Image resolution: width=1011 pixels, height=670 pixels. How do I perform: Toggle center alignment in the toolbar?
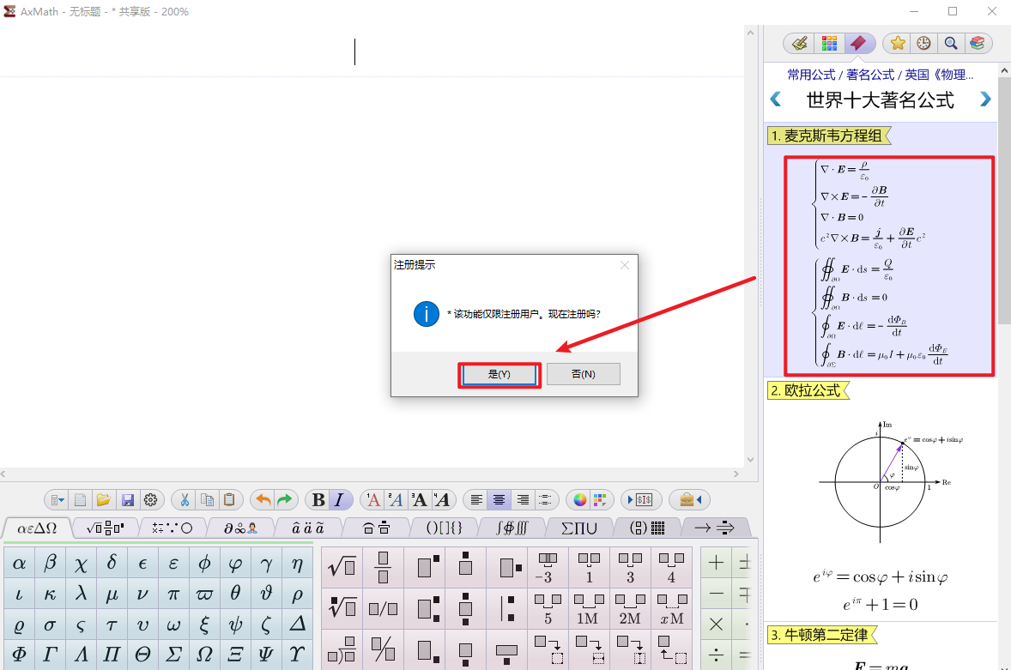coord(499,499)
